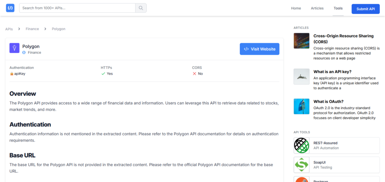The width and height of the screenshot is (385, 182).
Task: Click the site logo icon in the header
Action: 10,8
